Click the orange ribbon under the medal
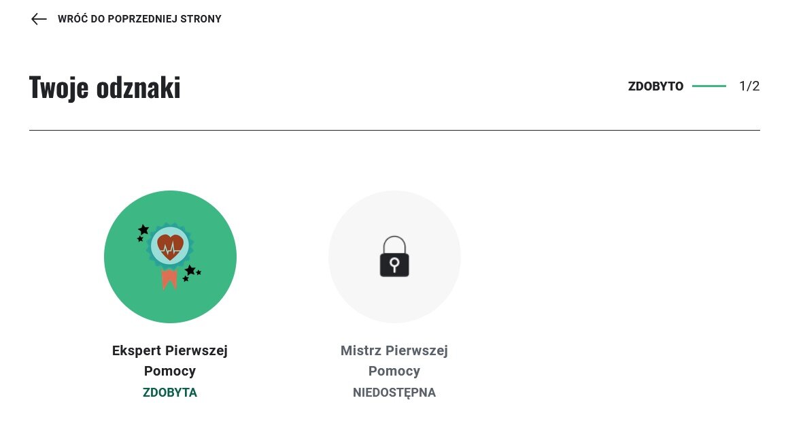This screenshot has width=803, height=445. (x=168, y=279)
